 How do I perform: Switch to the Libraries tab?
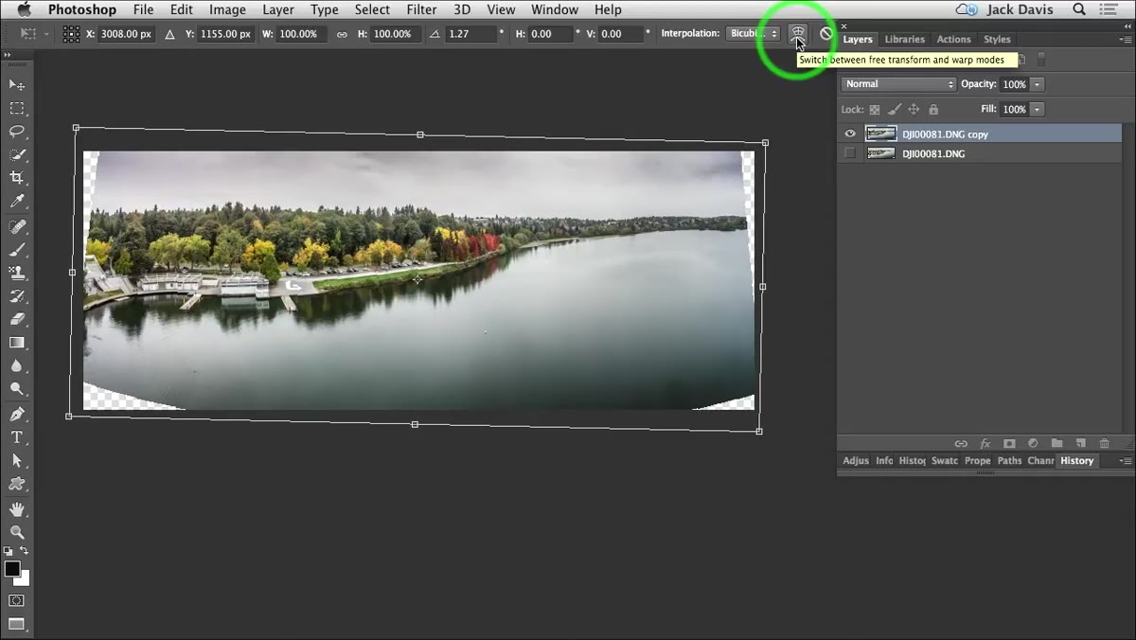(904, 40)
